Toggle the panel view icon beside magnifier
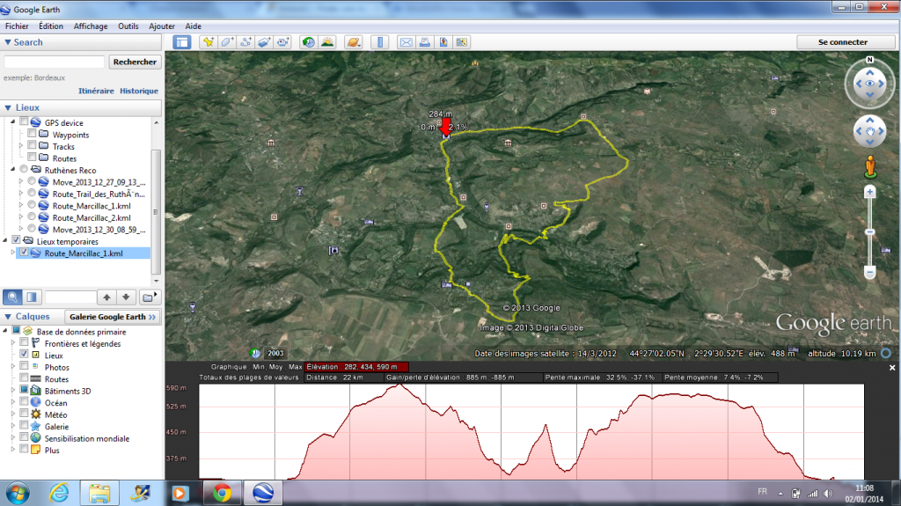 coord(32,297)
